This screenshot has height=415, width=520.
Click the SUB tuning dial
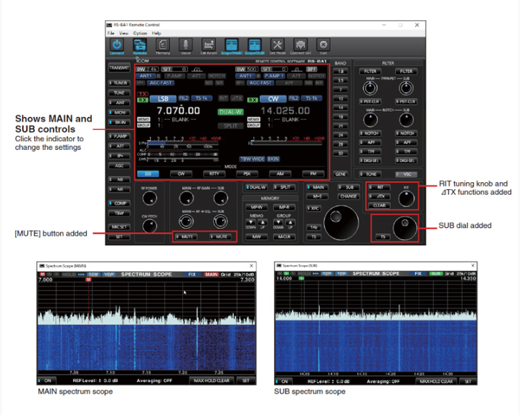[405, 229]
